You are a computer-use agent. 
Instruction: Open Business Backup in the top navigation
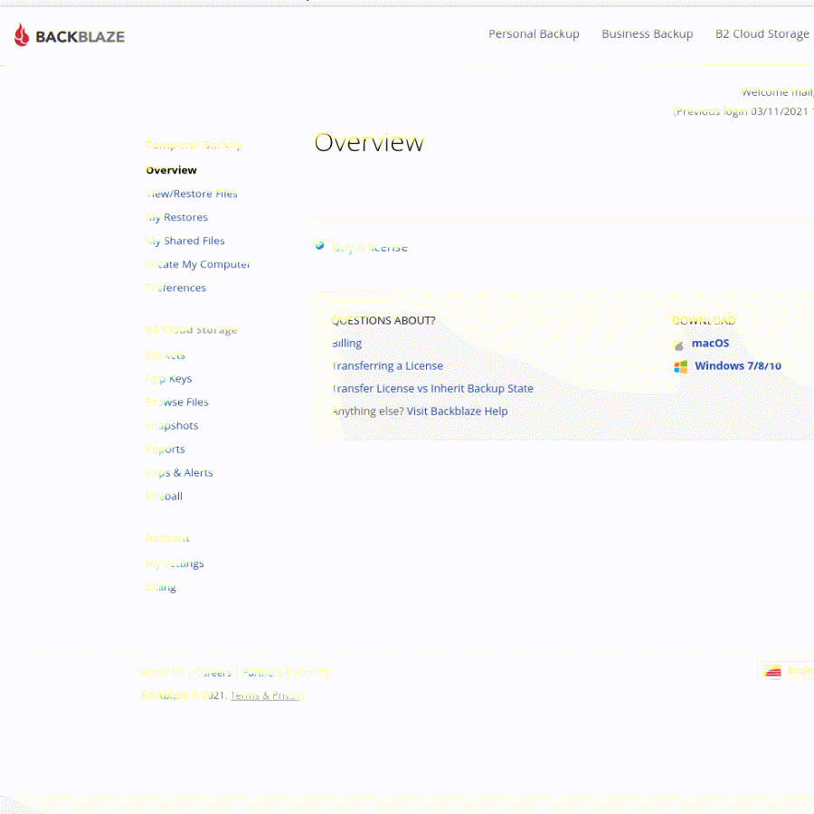647,34
